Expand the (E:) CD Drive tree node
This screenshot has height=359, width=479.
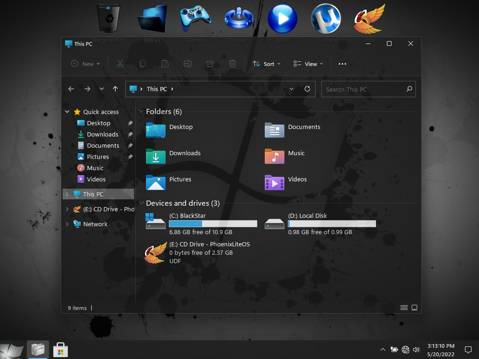click(67, 209)
